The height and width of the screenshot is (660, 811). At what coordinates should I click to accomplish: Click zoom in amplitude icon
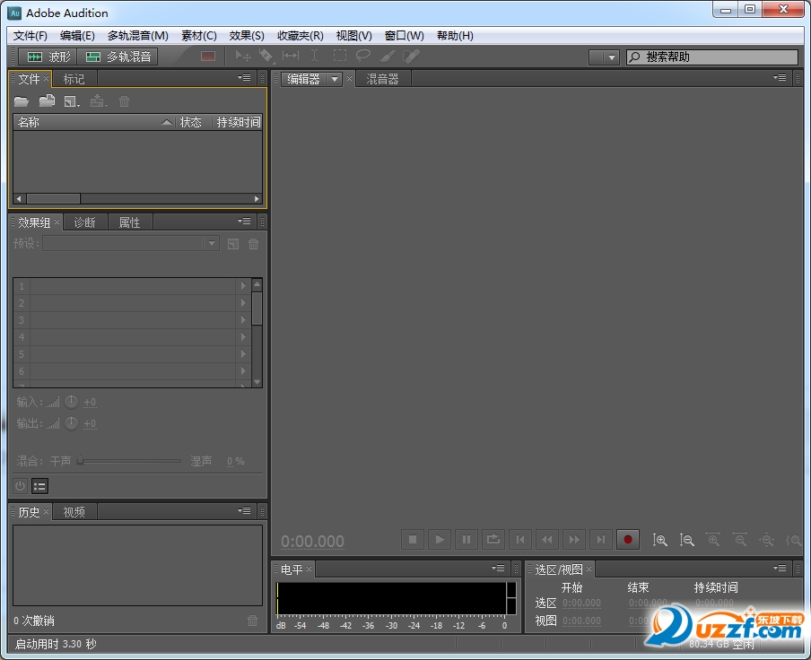click(659, 540)
